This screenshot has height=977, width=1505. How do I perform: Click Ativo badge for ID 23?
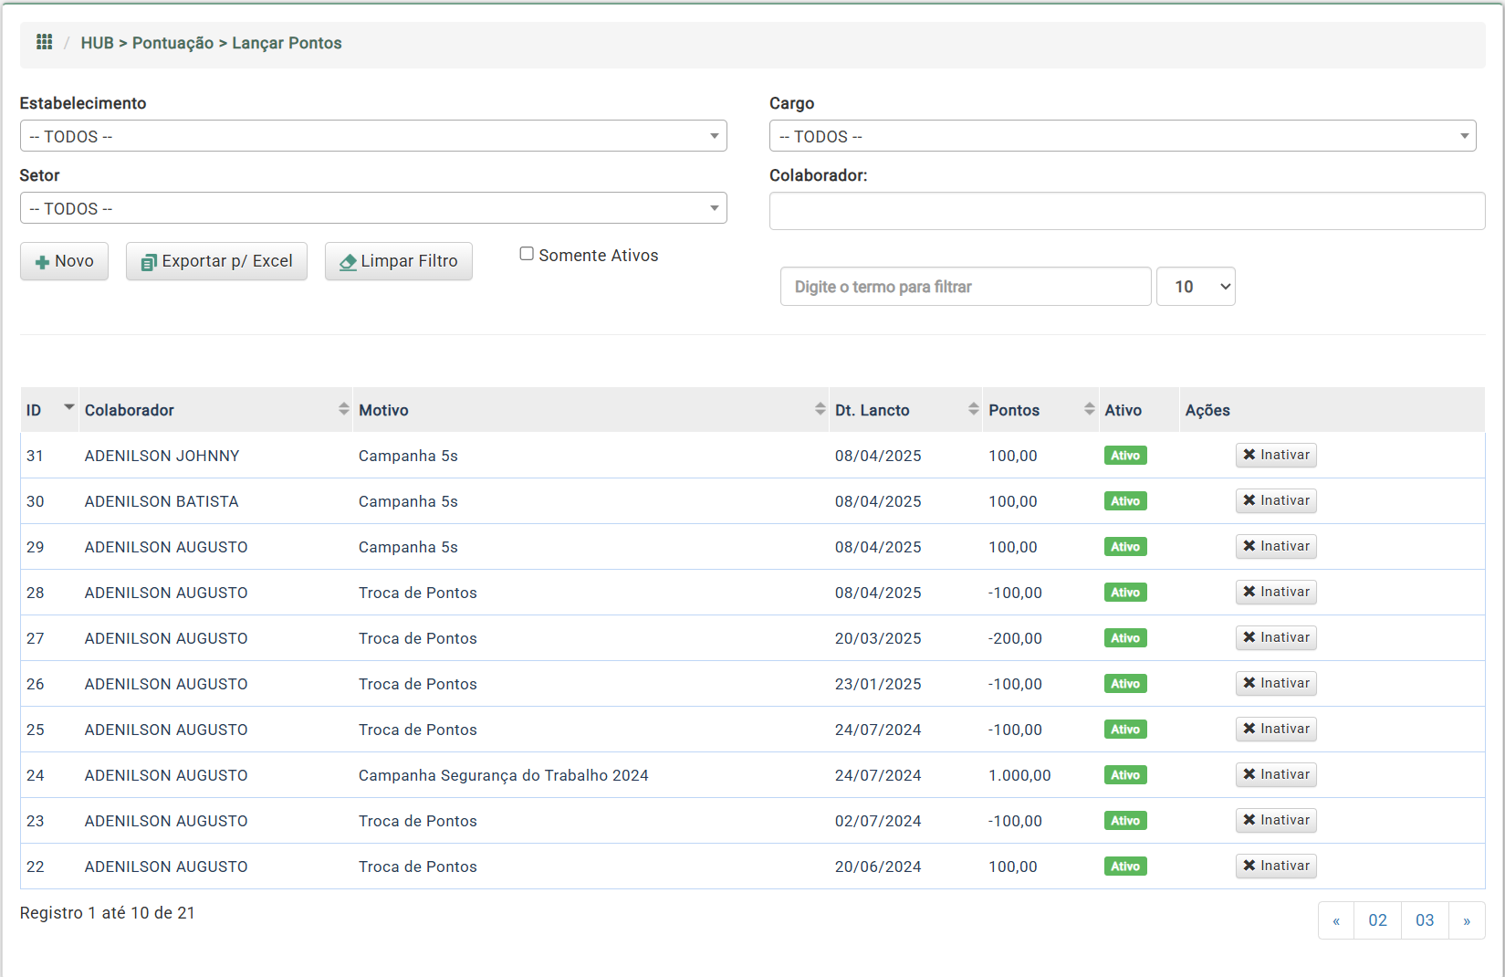pos(1125,821)
